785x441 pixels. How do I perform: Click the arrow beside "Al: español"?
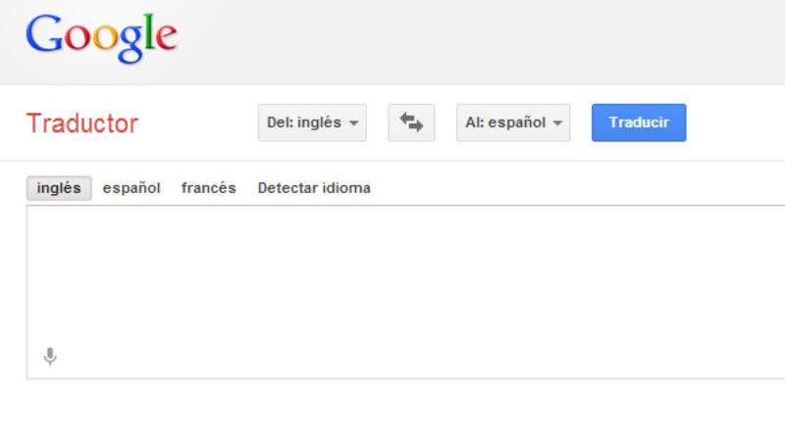point(557,123)
